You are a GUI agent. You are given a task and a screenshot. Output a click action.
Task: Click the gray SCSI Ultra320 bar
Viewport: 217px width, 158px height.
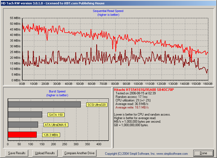[x=44, y=104]
